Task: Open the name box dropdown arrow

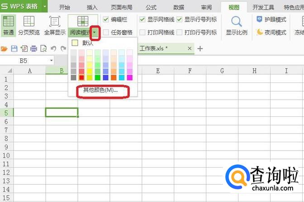Action: coord(52,61)
